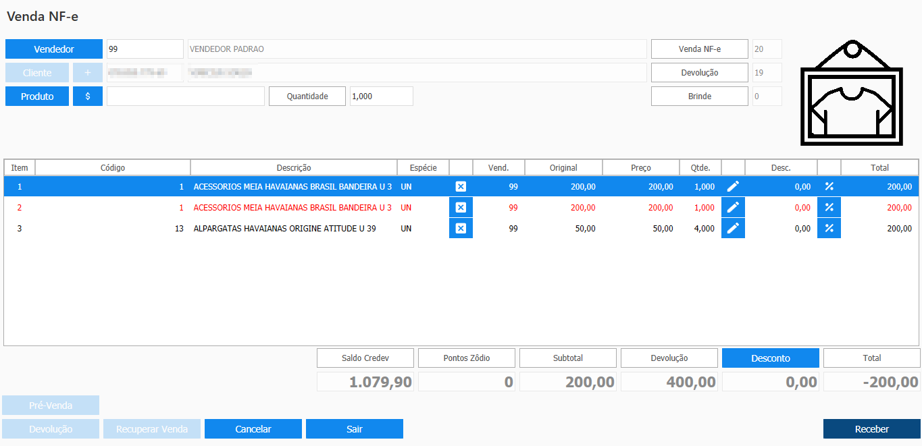Viewport: 922px width, 446px height.
Task: Click the dollar sign price lookup icon
Action: 88,96
